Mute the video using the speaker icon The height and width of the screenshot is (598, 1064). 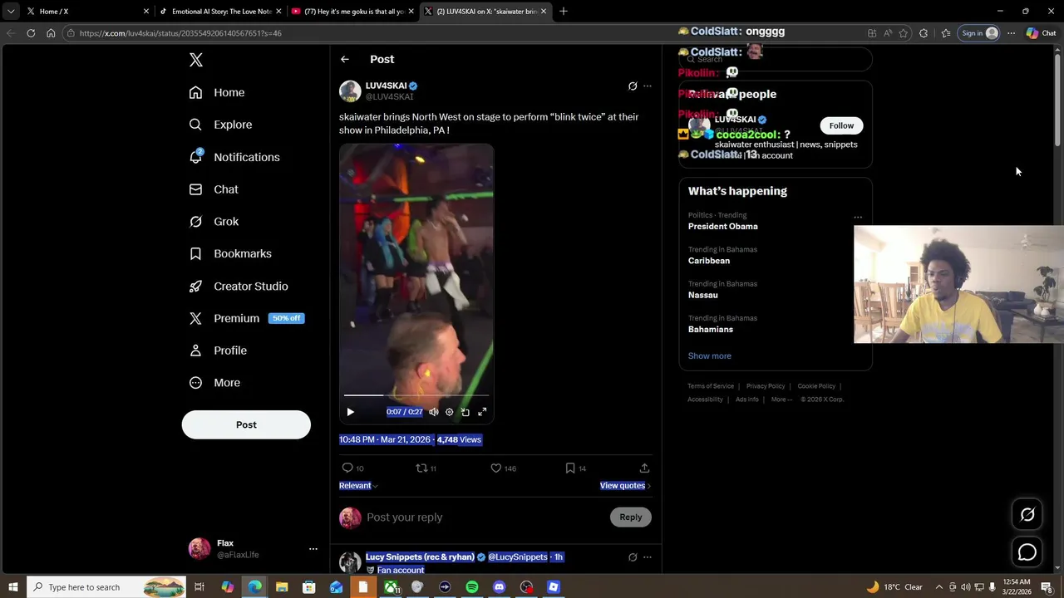pos(433,412)
